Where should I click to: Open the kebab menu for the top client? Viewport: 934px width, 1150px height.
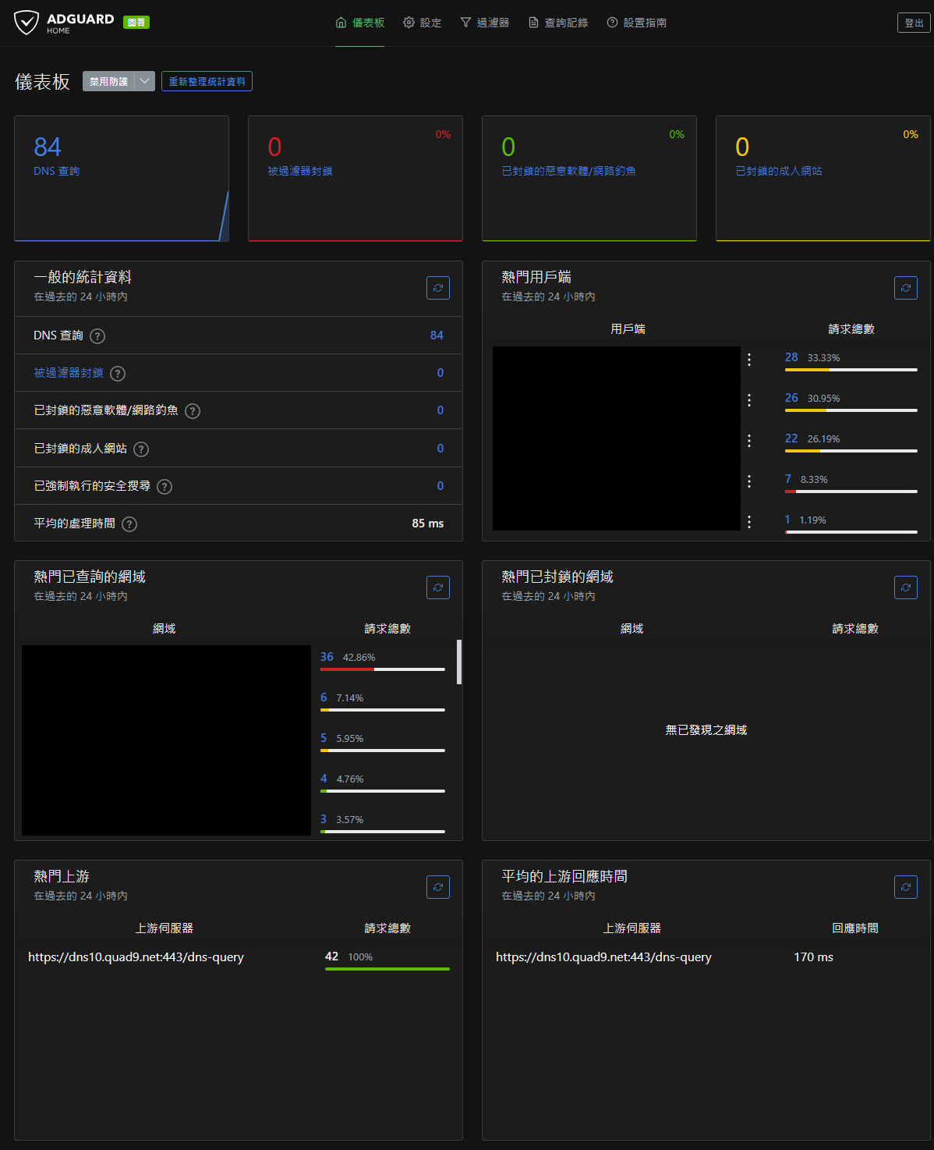(749, 360)
